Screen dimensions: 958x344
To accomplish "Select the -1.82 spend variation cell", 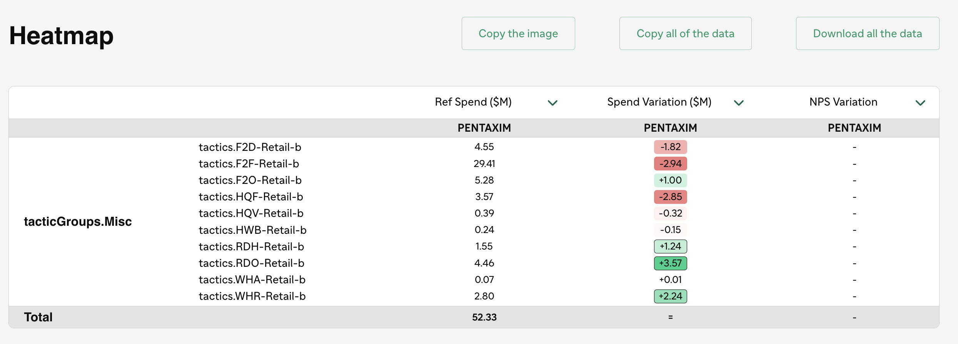I will tap(671, 147).
